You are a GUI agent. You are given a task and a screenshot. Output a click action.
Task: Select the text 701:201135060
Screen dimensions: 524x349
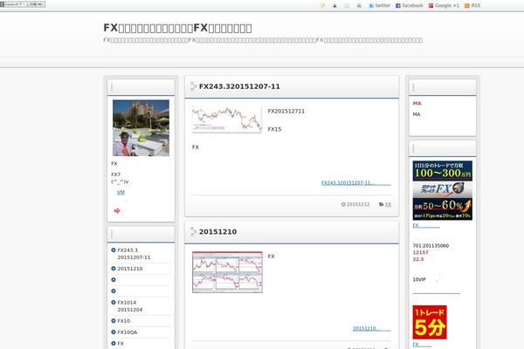(431, 246)
